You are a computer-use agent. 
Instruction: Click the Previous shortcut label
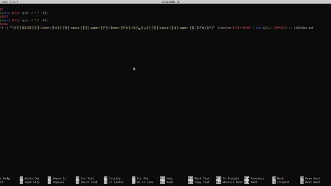[257, 178]
